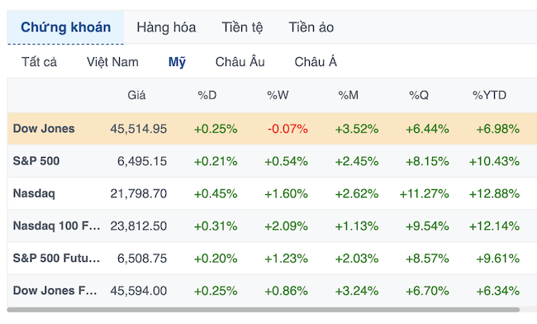Screen dimensions: 537x324
Task: Click the %W column header
Action: 278,95
